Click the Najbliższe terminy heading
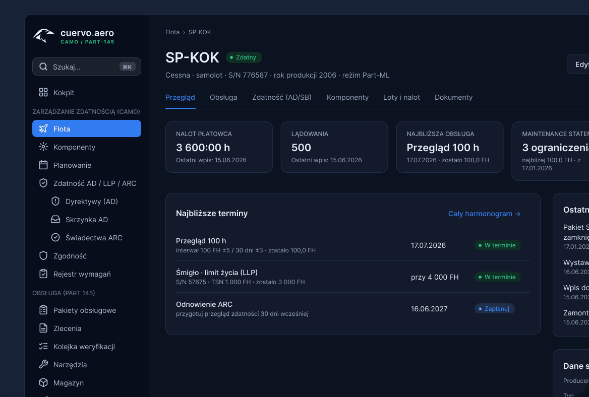Screen dimensions: 589x397 pos(212,213)
